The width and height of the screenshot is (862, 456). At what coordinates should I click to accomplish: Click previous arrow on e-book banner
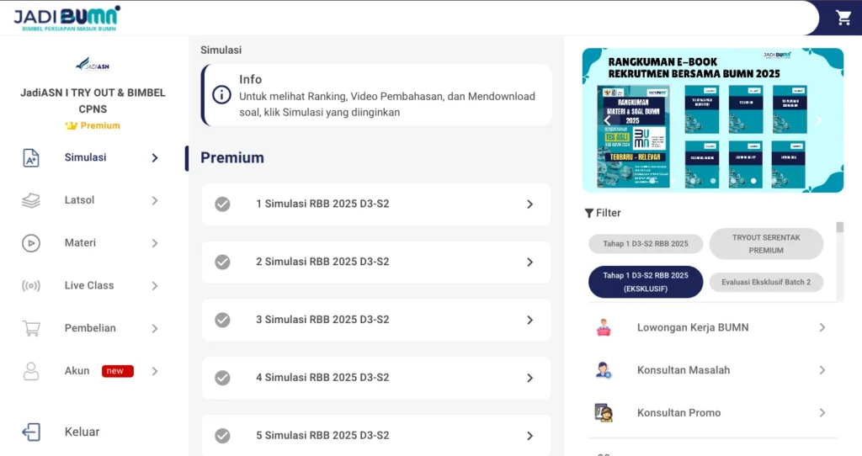pos(608,119)
